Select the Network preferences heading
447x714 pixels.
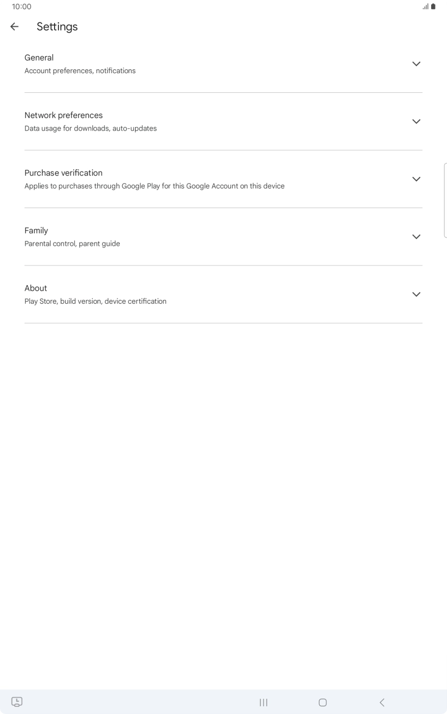pyautogui.click(x=63, y=115)
